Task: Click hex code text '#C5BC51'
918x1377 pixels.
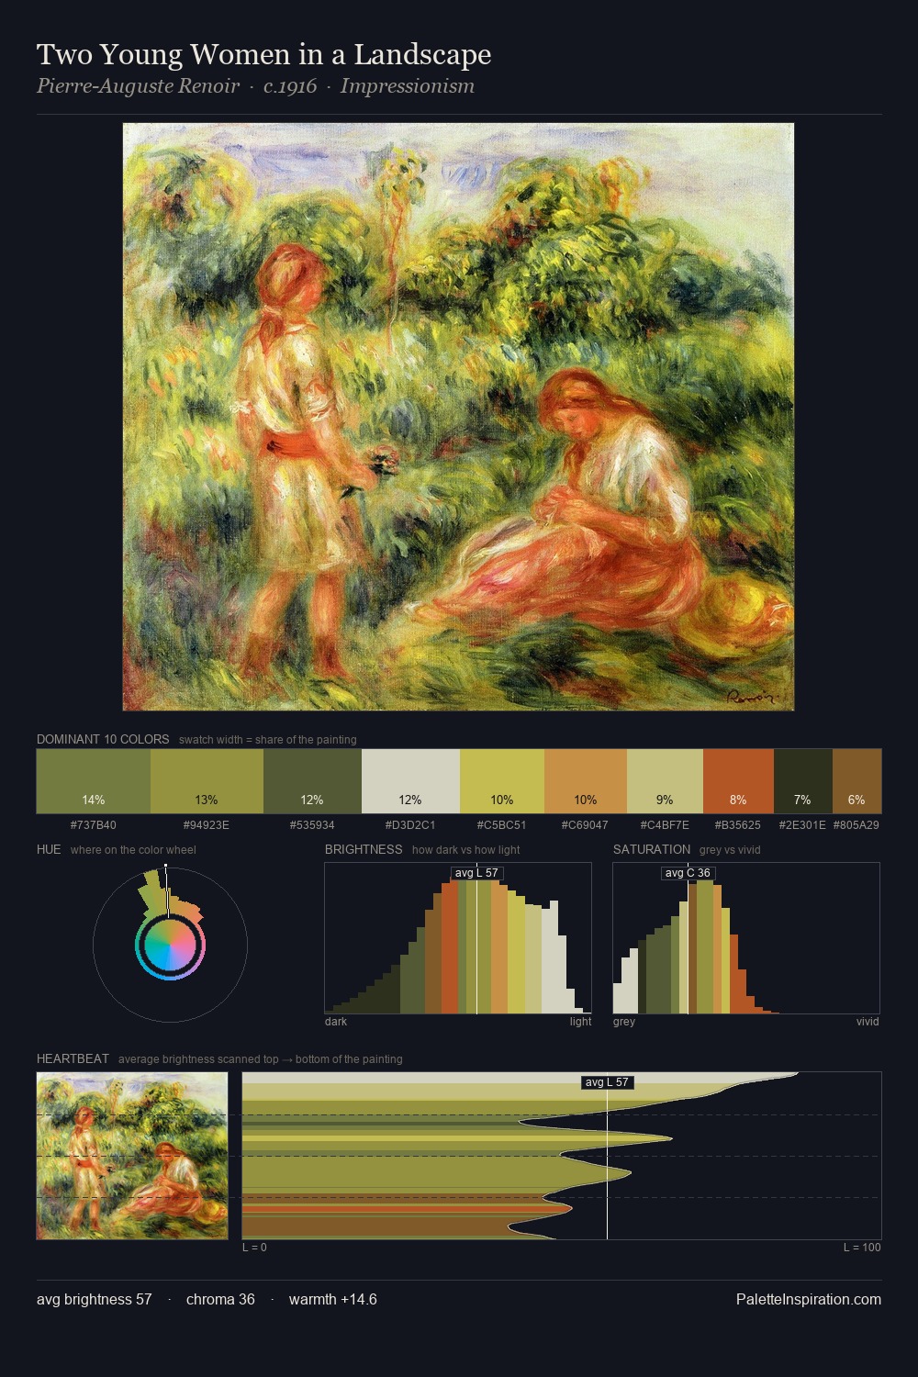Action: 502,824
